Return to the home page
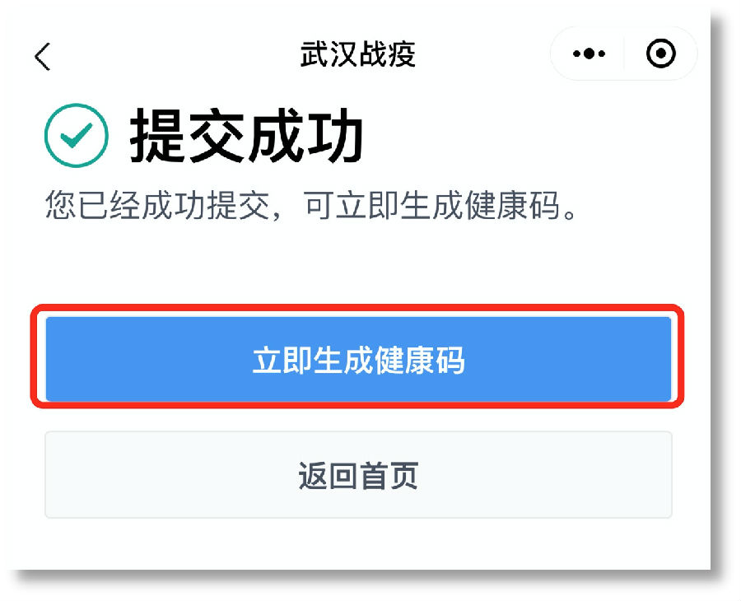 pos(358,475)
